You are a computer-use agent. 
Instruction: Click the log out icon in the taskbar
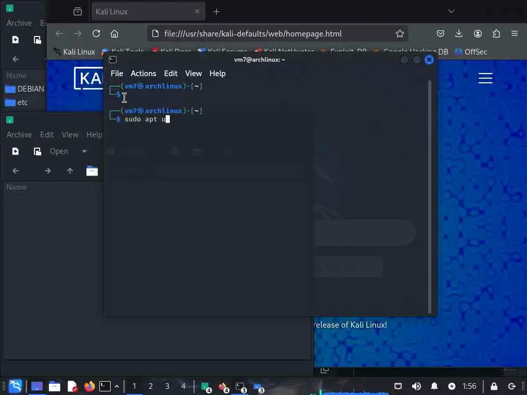coord(512,386)
